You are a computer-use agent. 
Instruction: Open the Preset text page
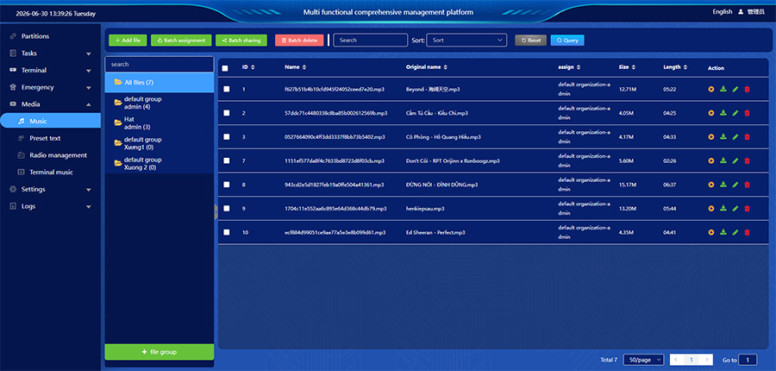click(x=51, y=138)
